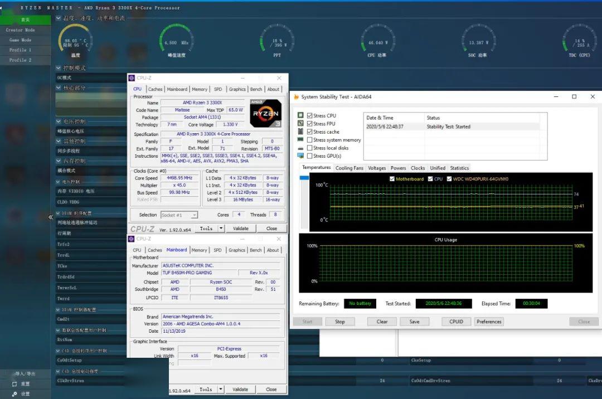Open the Graphics tab in the CPU-Z Processor info window
Image resolution: width=602 pixels, height=399 pixels.
coord(237,89)
